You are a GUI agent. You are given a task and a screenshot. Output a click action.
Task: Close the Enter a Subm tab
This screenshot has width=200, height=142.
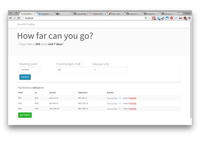click(123, 14)
